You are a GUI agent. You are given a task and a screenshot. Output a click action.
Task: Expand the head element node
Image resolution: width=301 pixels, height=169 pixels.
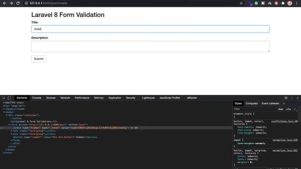click(4, 109)
